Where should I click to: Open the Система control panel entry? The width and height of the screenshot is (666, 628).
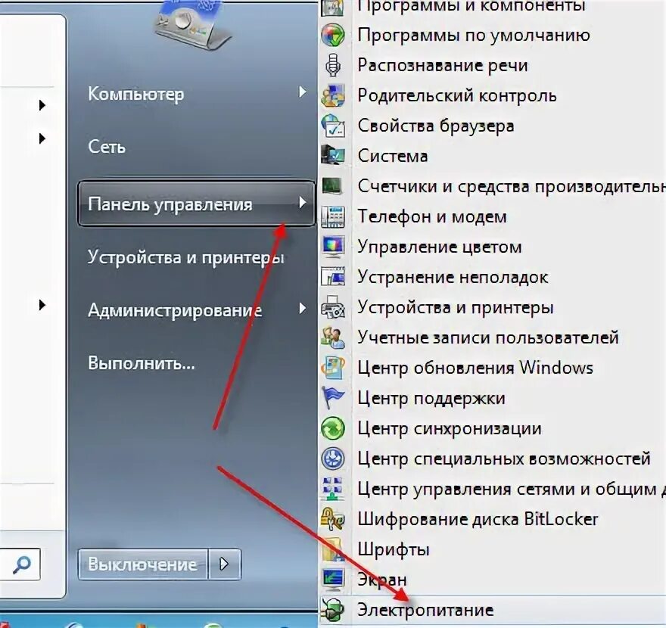pos(392,156)
